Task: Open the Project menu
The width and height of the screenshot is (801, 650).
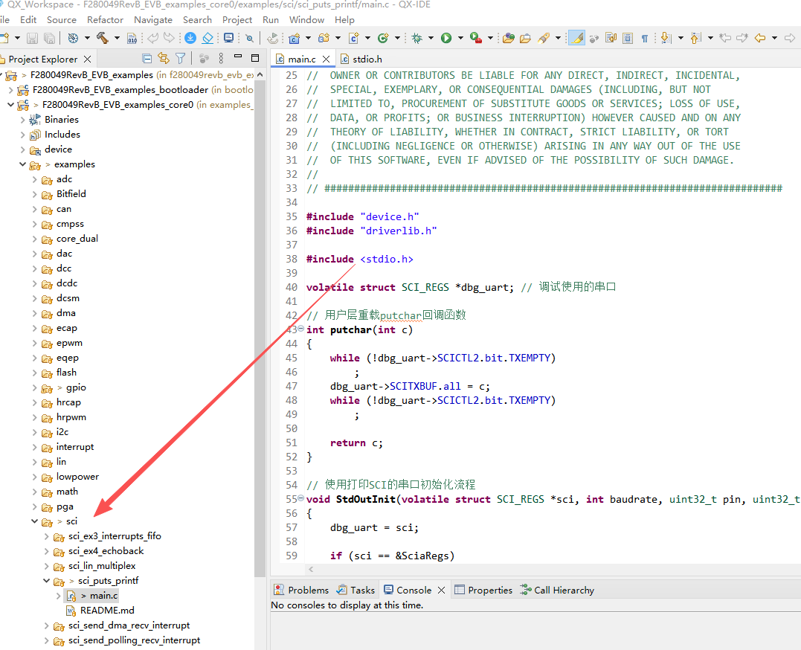Action: (237, 20)
